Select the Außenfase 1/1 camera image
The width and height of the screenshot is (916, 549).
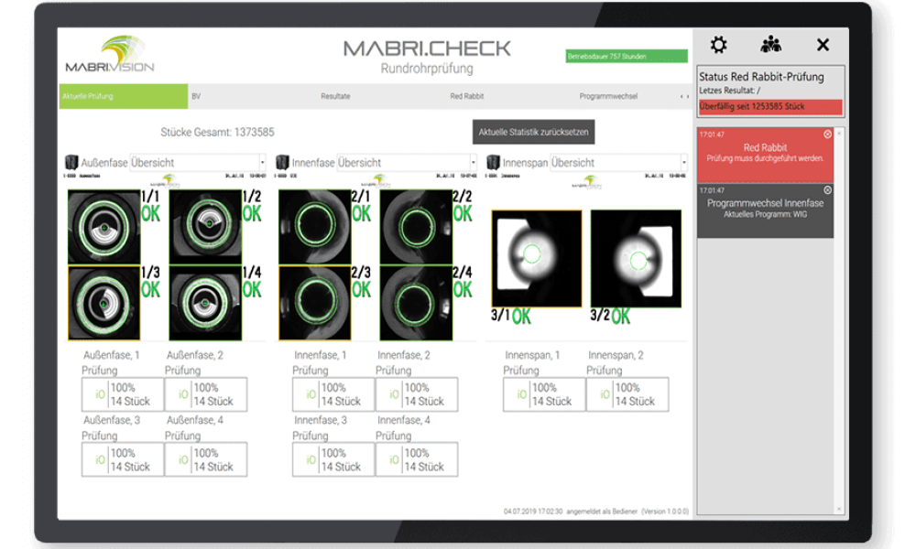click(x=104, y=227)
